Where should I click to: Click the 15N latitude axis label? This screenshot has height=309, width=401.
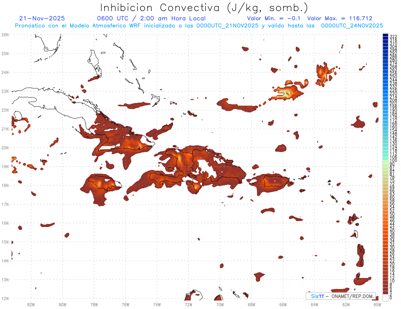point(5,242)
